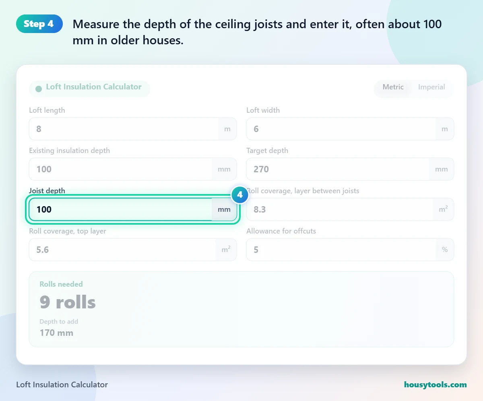Click the mm unit beside Joist depth
This screenshot has width=483, height=401.
(x=224, y=209)
